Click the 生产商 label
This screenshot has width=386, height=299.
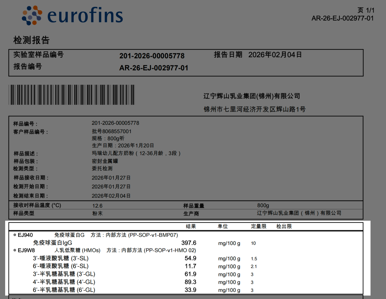[x=191, y=214]
